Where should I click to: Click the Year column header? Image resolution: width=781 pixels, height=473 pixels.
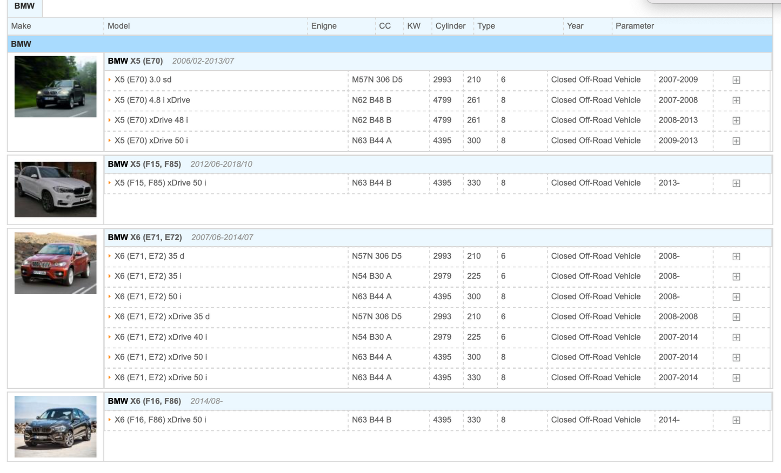point(587,26)
